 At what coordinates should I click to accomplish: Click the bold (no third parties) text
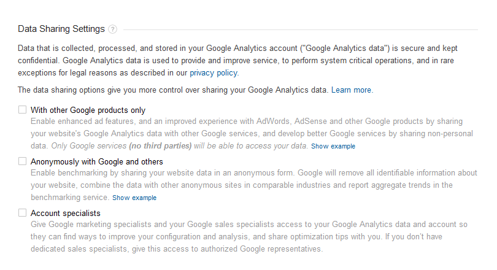160,146
